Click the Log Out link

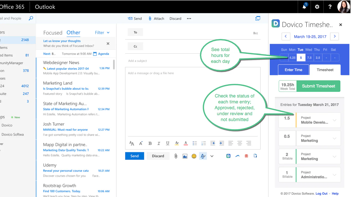pyautogui.click(x=321, y=194)
